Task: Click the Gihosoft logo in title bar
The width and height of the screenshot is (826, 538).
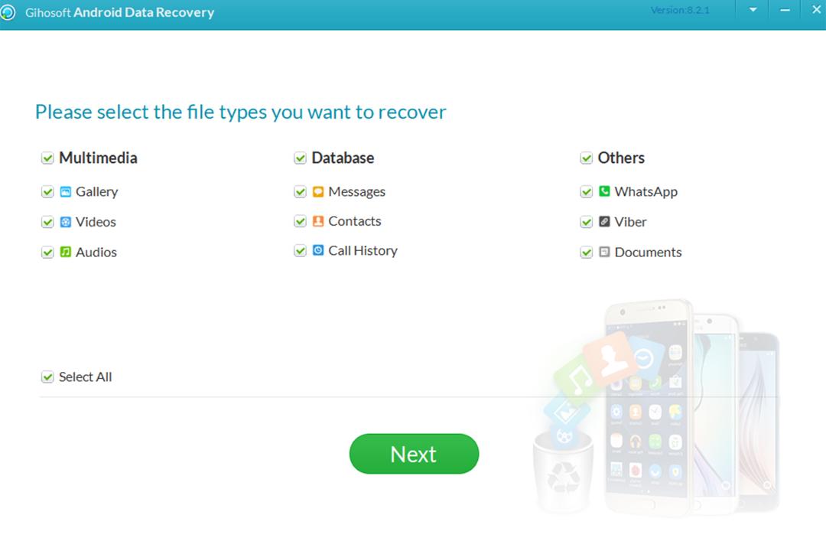Action: [x=8, y=12]
